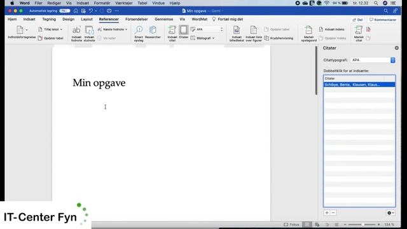Open the Tabel menu

pyautogui.click(x=142, y=3)
